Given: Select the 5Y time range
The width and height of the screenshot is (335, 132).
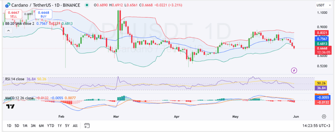Looking at the screenshot, I should click(67, 125).
